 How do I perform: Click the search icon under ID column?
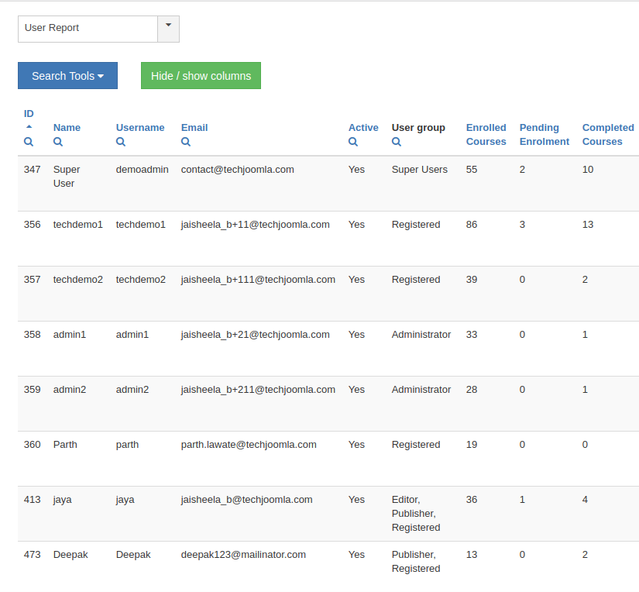click(x=29, y=143)
